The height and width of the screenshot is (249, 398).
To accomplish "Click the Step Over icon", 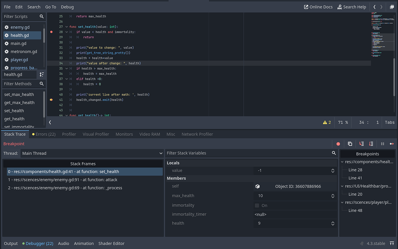I will (x=371, y=144).
